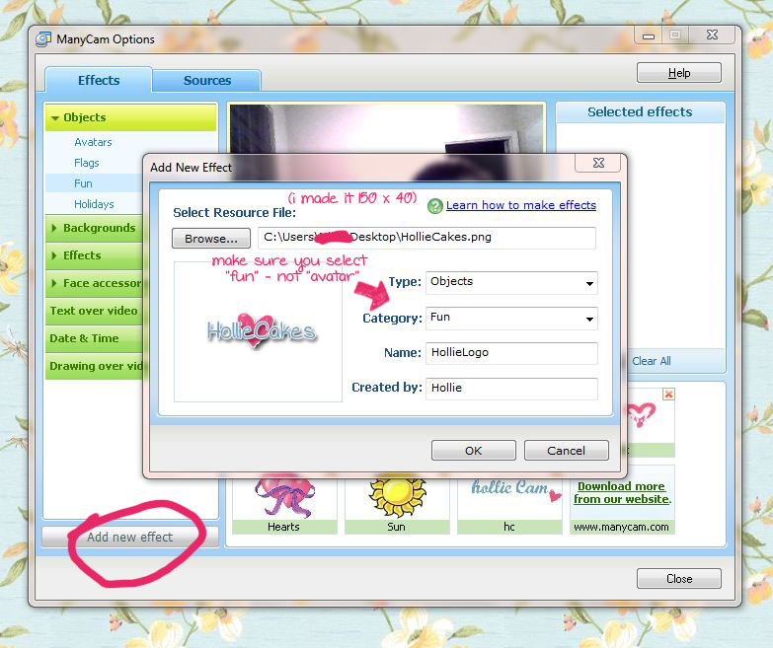Choose the Hearts ribbon effect
The height and width of the screenshot is (648, 773).
[283, 495]
